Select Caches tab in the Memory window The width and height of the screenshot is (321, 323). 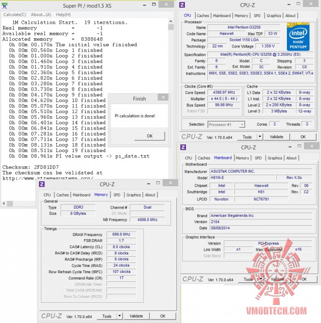point(62,195)
